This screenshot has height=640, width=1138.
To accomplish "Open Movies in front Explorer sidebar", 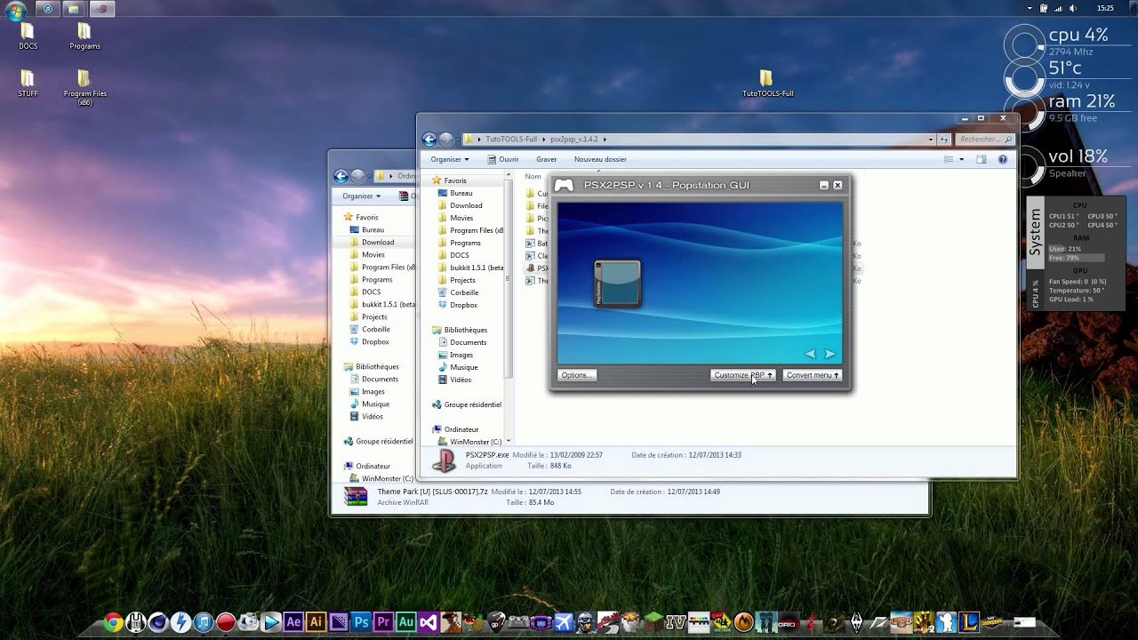I will pos(455,218).
